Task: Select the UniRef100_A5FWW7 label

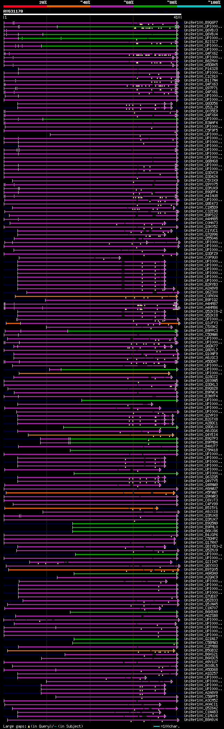Action: coord(201,492)
